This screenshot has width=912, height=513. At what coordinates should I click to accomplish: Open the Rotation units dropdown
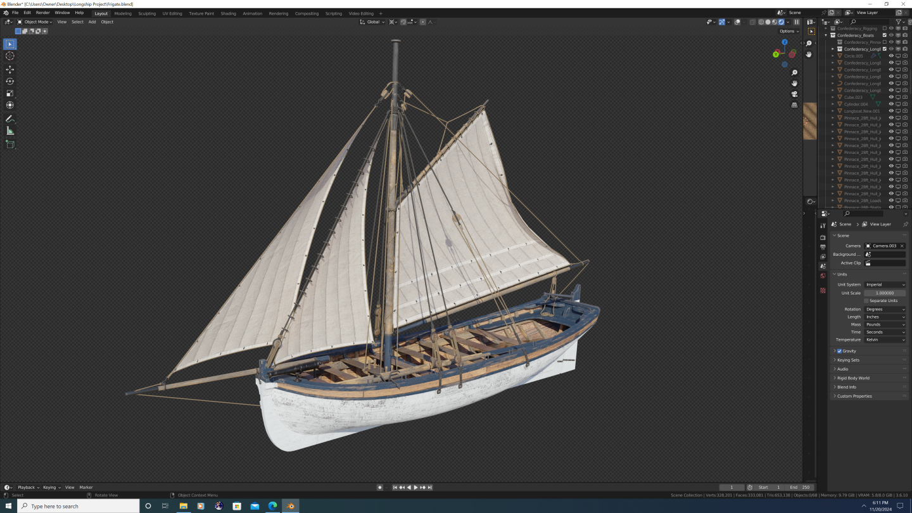(x=885, y=309)
